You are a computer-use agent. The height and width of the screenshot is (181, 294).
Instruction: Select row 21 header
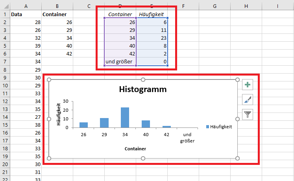5,172
